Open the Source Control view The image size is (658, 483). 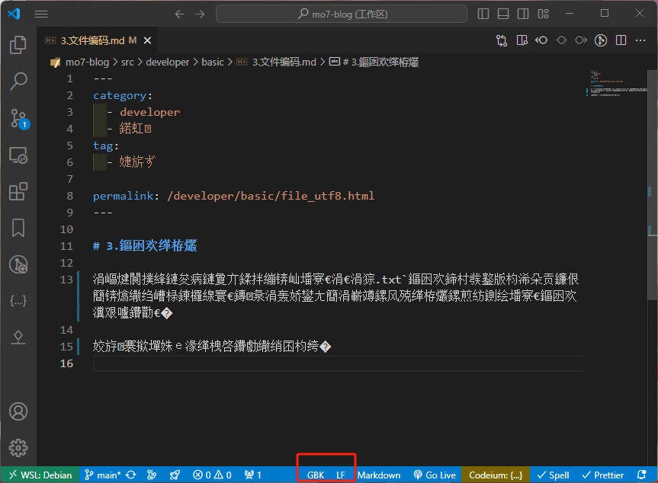pyautogui.click(x=18, y=117)
